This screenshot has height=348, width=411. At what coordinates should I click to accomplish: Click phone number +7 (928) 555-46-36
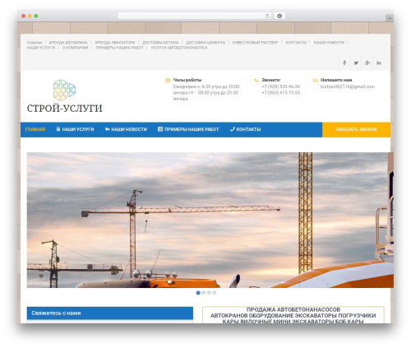tap(281, 86)
